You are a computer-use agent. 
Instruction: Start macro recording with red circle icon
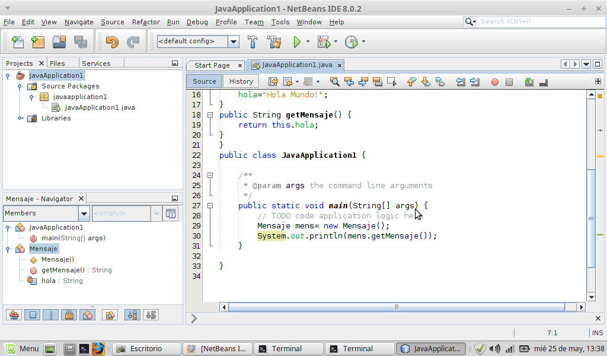tap(495, 81)
